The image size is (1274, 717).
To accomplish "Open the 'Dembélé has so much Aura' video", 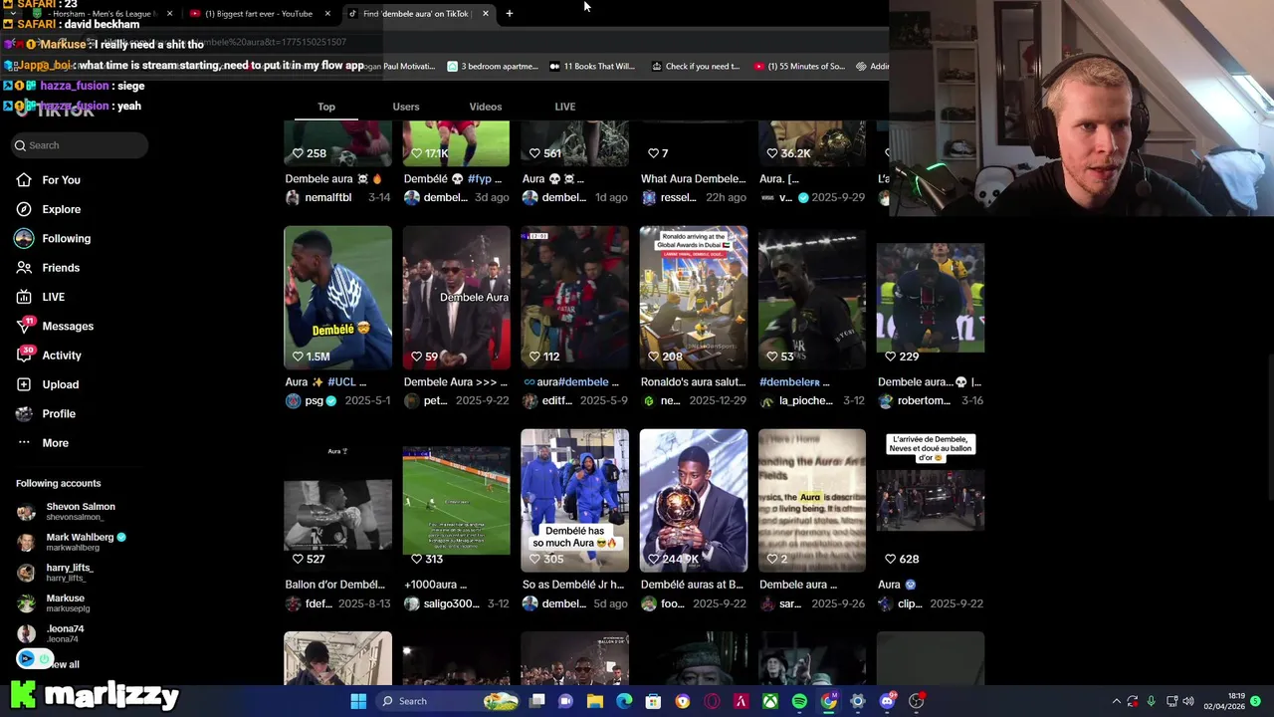I will (574, 501).
